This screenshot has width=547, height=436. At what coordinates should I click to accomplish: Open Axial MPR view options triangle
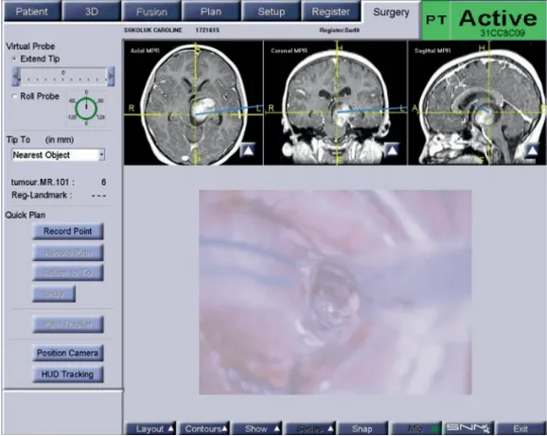click(x=248, y=150)
